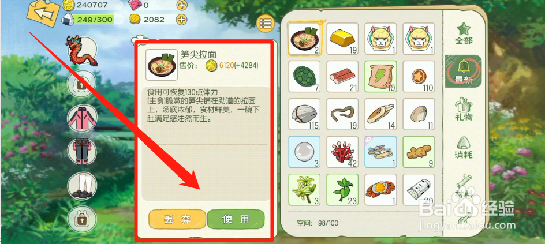Tap the plus button beside diamonds
Image resolution: width=545 pixels, height=244 pixels.
[182, 5]
